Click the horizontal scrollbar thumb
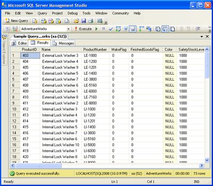 click(x=39, y=165)
